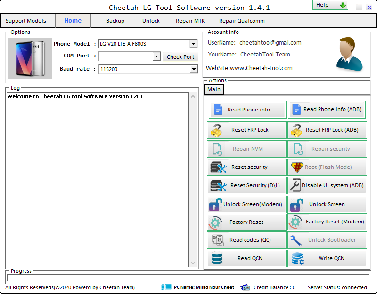377x294 pixels.
Task: Minimize the Cheetah LG Tool window
Action: pos(359,8)
